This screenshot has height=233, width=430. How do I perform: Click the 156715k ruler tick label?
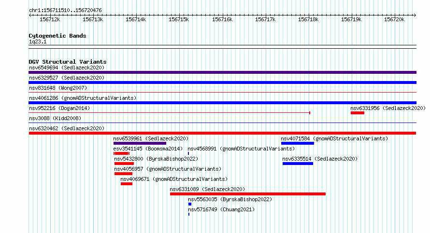[x=179, y=20]
